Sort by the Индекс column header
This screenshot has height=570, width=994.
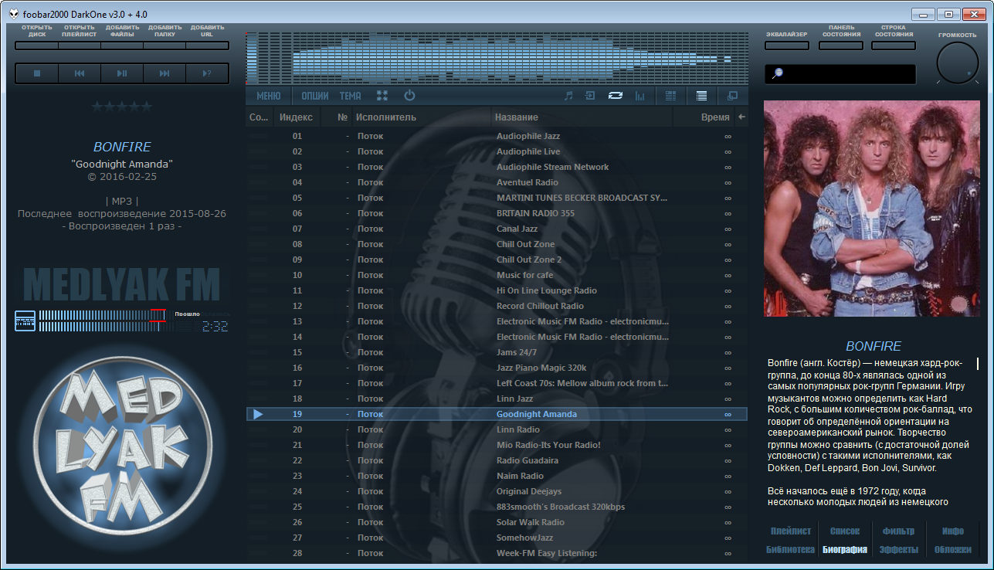coord(296,117)
